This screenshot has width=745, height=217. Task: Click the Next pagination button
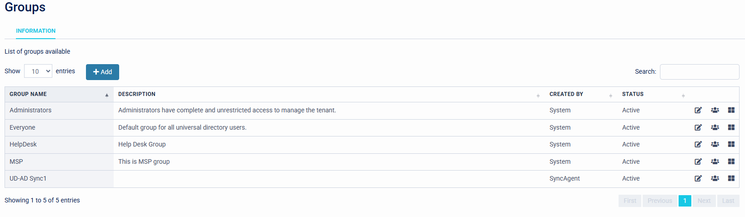pos(704,201)
